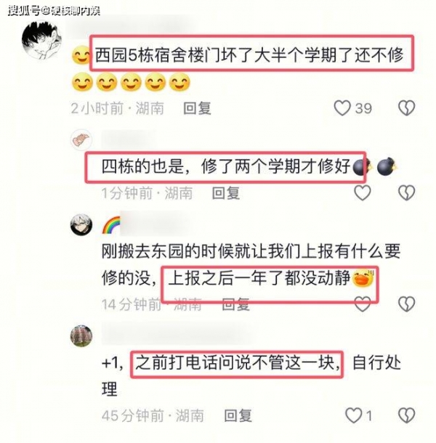436x443 pixels.
Task: Like the 四栋的也是 reply
Action: coord(363,193)
